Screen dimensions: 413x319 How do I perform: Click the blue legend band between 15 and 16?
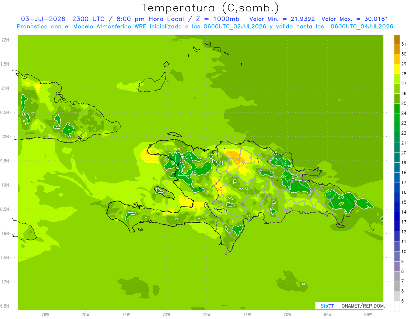tap(397, 197)
